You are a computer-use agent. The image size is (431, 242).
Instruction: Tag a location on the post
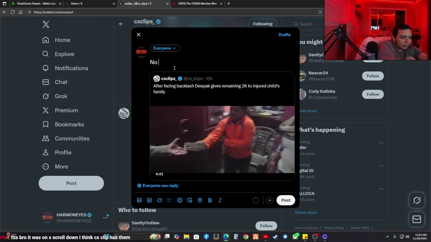point(200,200)
